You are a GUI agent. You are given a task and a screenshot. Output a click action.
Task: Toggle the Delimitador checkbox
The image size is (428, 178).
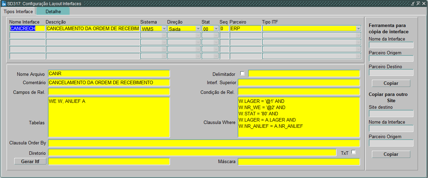click(242, 73)
